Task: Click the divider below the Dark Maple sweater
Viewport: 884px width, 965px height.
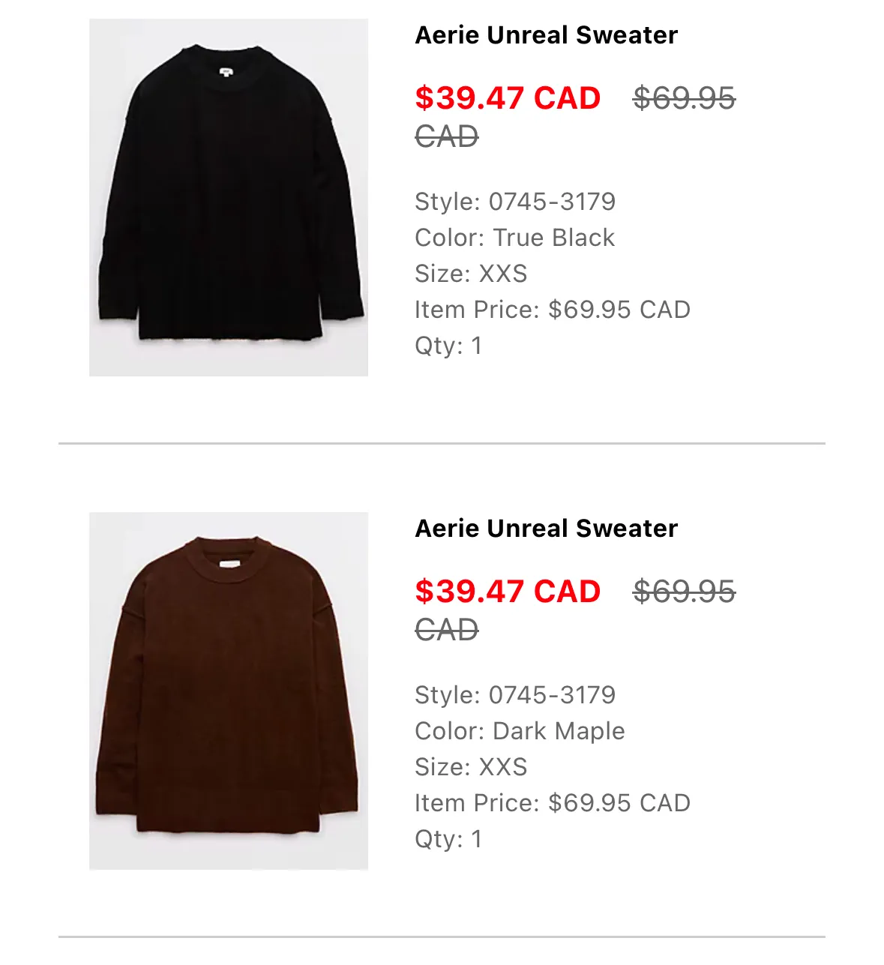Action: coord(442,937)
